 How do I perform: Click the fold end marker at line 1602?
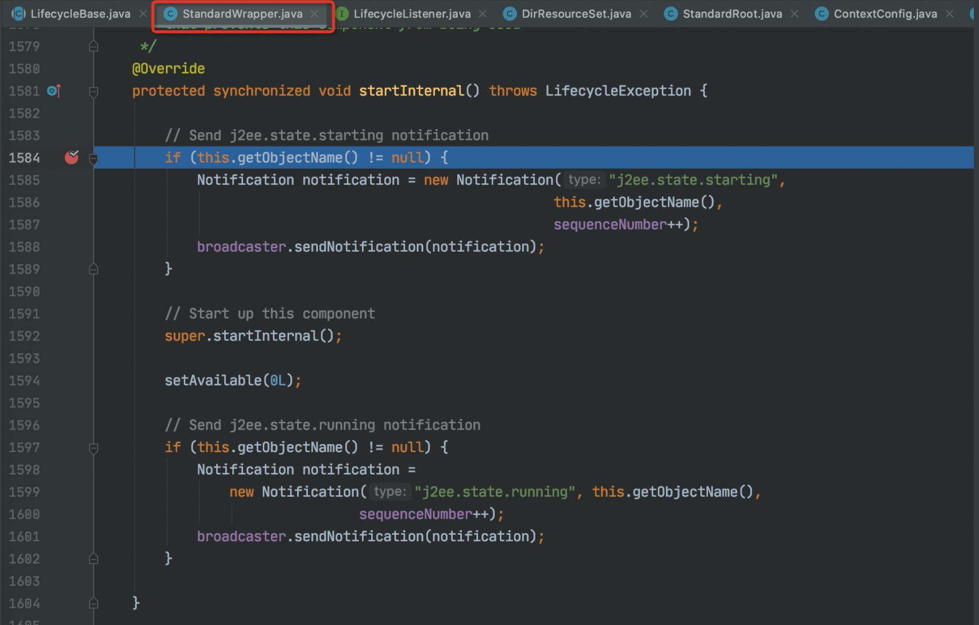pyautogui.click(x=94, y=558)
